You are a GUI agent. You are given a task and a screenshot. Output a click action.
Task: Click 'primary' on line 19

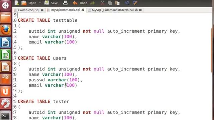point(157,69)
